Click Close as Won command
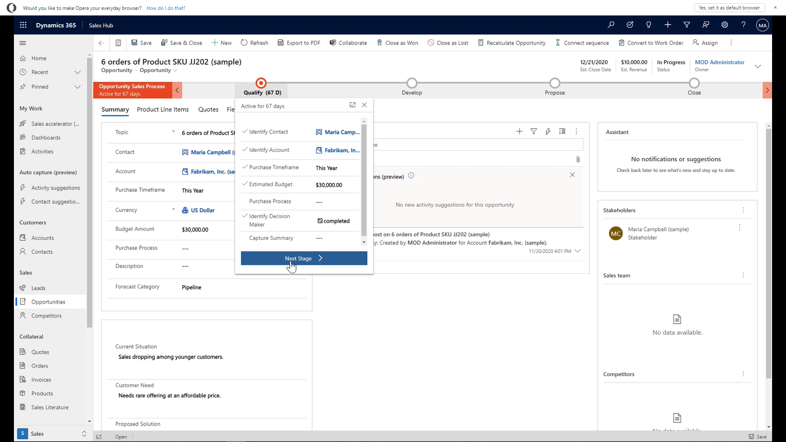 pos(398,43)
